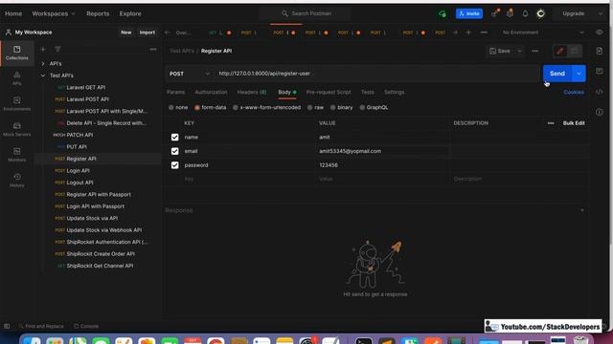
Task: Open the comments icon in the right sidebar
Action: [600, 71]
